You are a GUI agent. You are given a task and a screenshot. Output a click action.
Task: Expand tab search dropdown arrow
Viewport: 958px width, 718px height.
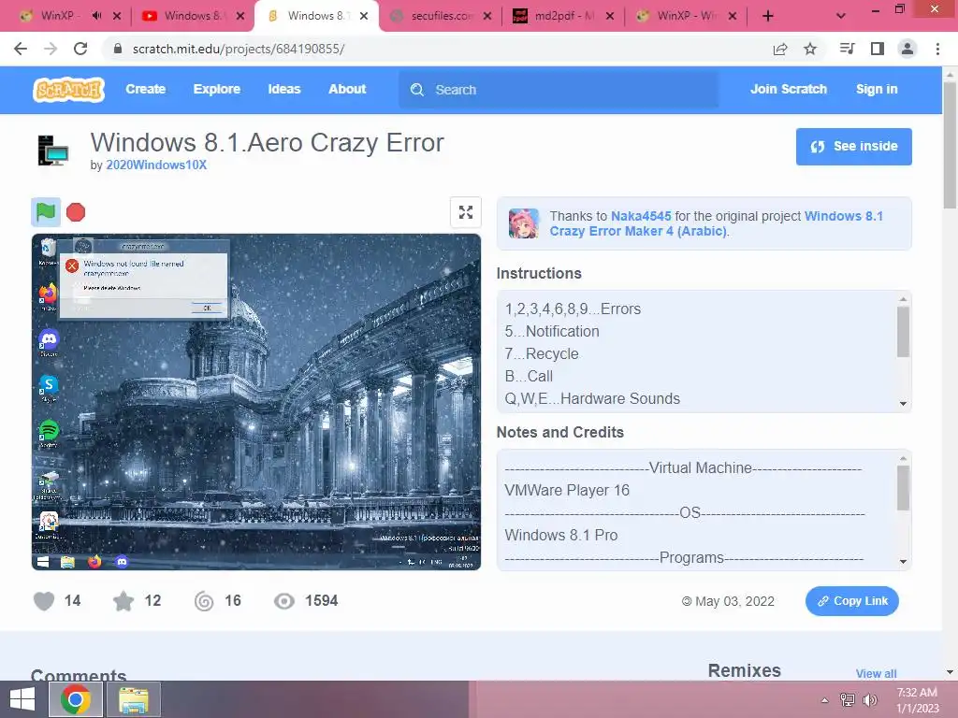841,16
